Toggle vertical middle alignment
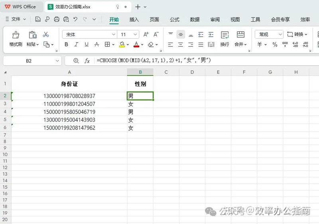This screenshot has height=224, width=319. (181, 34)
